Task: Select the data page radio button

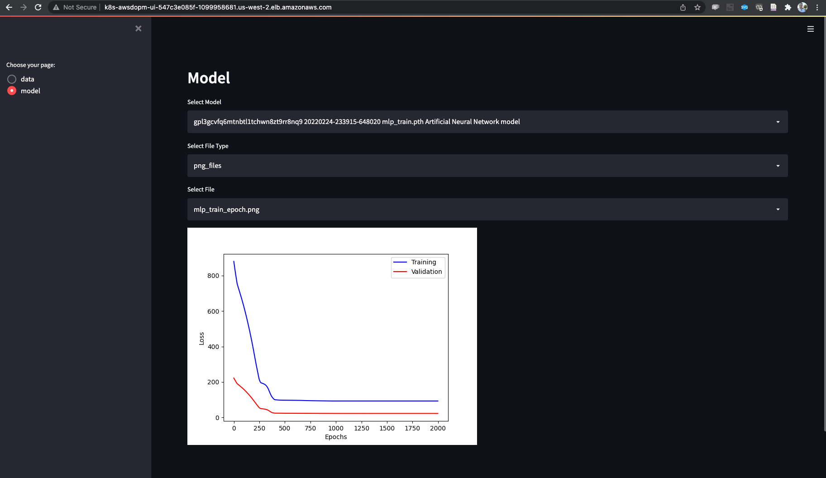Action: pyautogui.click(x=12, y=79)
